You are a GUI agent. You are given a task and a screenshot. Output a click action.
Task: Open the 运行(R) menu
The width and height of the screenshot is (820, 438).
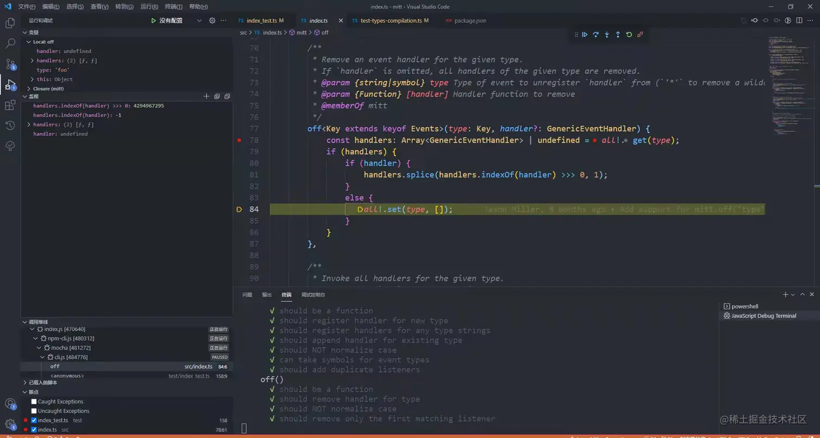149,6
